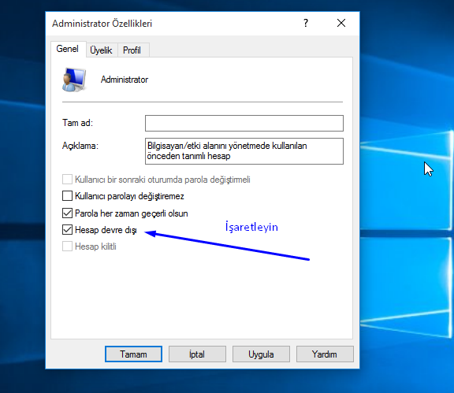This screenshot has width=454, height=393.
Task: Switch to the Genel tab
Action: (x=68, y=49)
